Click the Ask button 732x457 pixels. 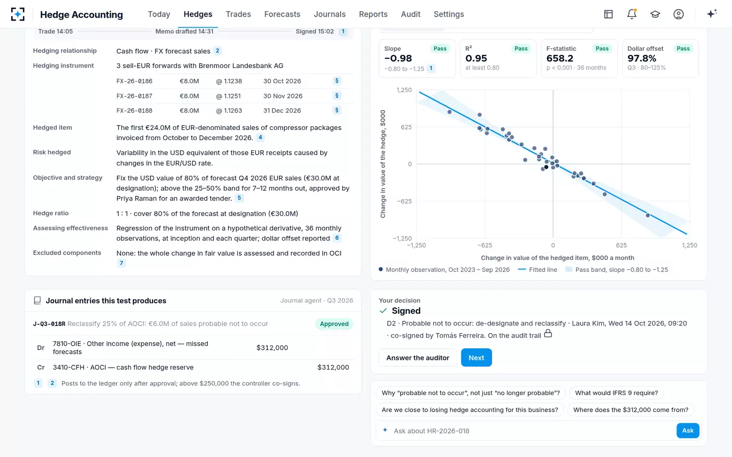pyautogui.click(x=688, y=431)
